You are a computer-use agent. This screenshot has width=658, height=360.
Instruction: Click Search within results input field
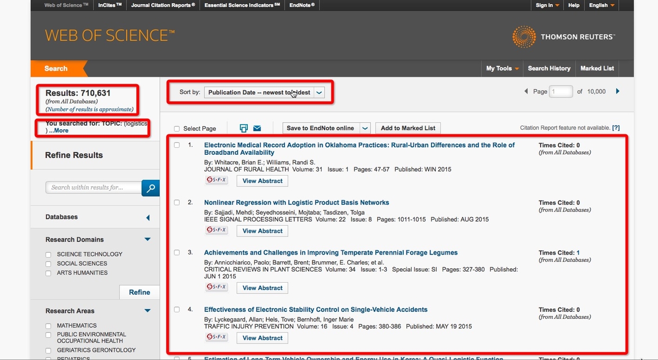coord(94,188)
